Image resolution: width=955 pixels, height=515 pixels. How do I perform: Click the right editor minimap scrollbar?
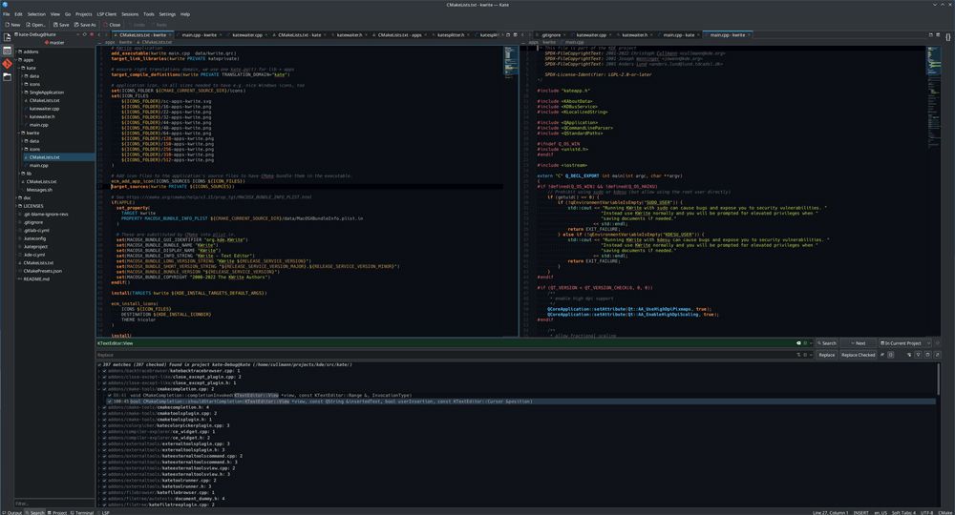tap(933, 191)
